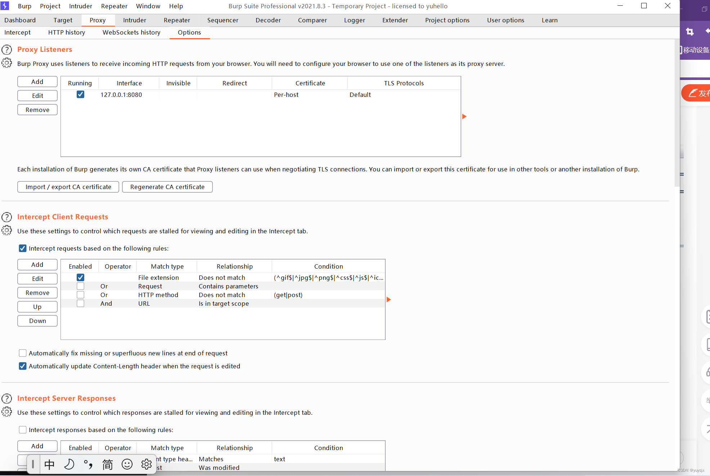This screenshot has height=476, width=710.
Task: Enable automatic fix of missing new lines
Action: tap(23, 353)
